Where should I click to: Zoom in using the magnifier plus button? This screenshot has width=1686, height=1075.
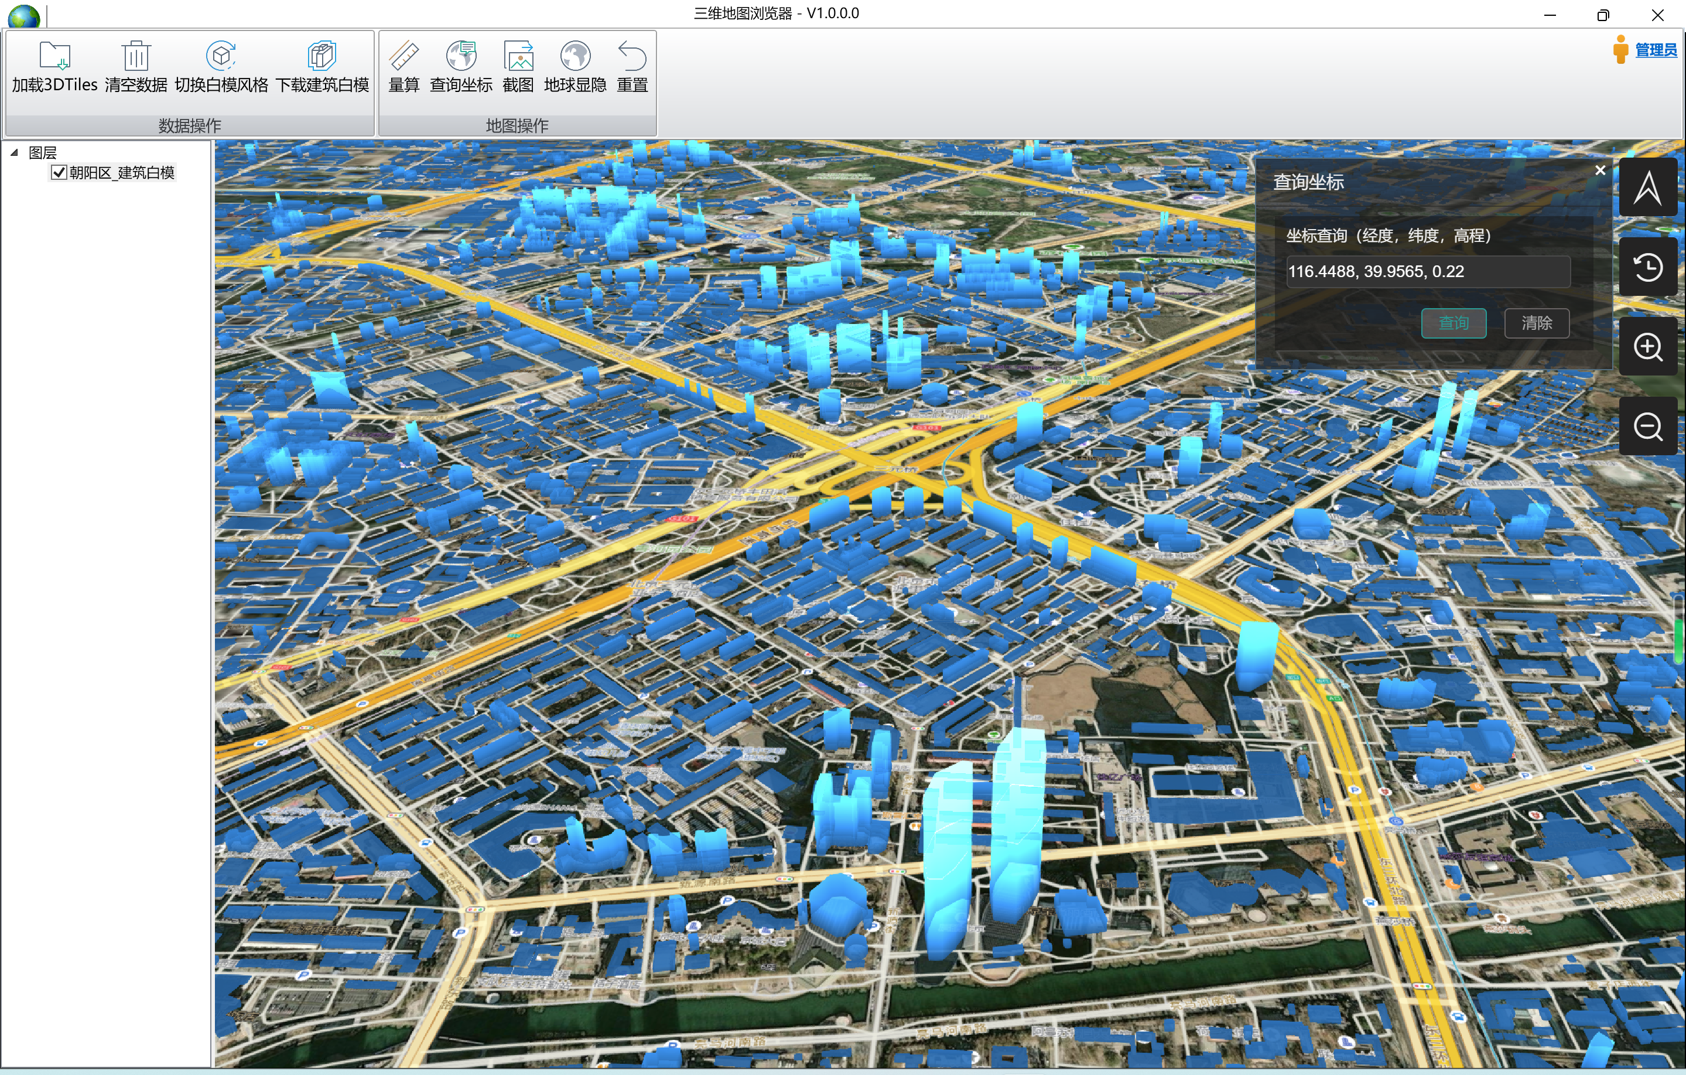tap(1647, 347)
